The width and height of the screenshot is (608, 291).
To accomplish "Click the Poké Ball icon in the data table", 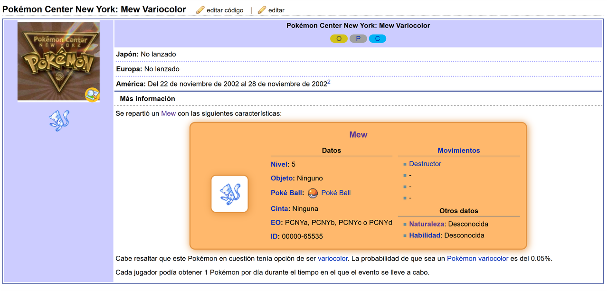I will [313, 193].
